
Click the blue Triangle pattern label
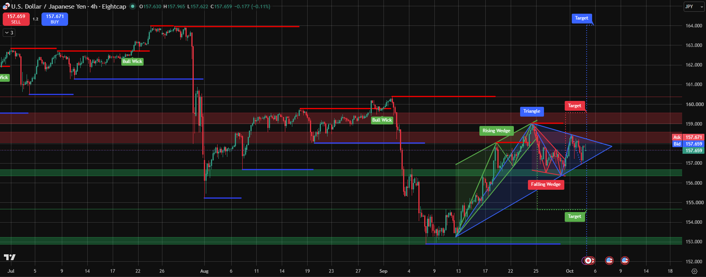point(532,111)
